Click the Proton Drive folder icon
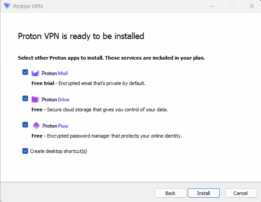This screenshot has width=261, height=202. 35,99
